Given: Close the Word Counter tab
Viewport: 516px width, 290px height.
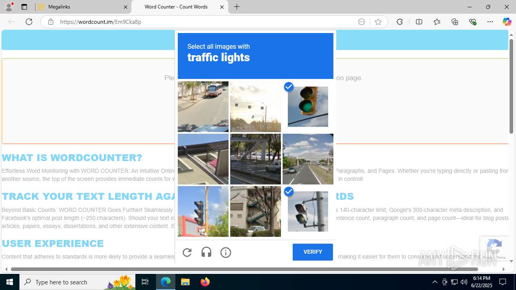Looking at the screenshot, I should 222,7.
